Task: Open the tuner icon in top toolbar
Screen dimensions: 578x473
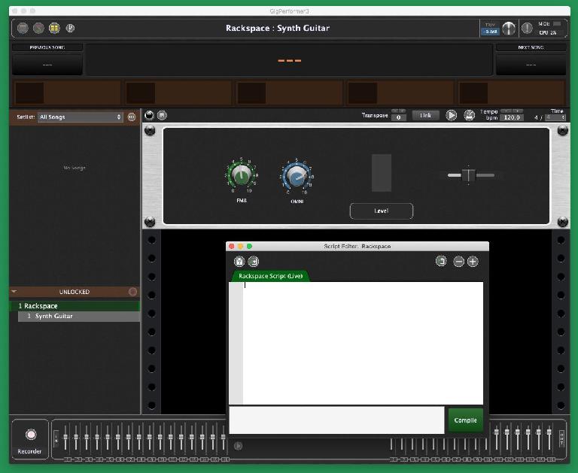Action: click(70, 28)
